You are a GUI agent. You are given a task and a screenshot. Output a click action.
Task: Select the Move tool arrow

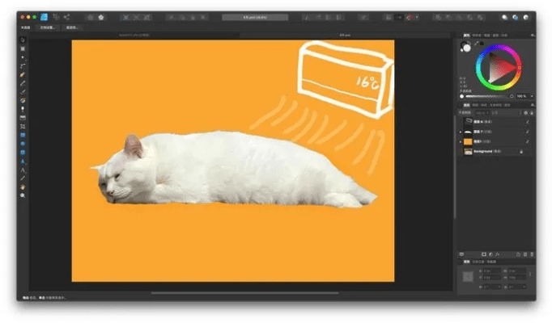click(23, 40)
